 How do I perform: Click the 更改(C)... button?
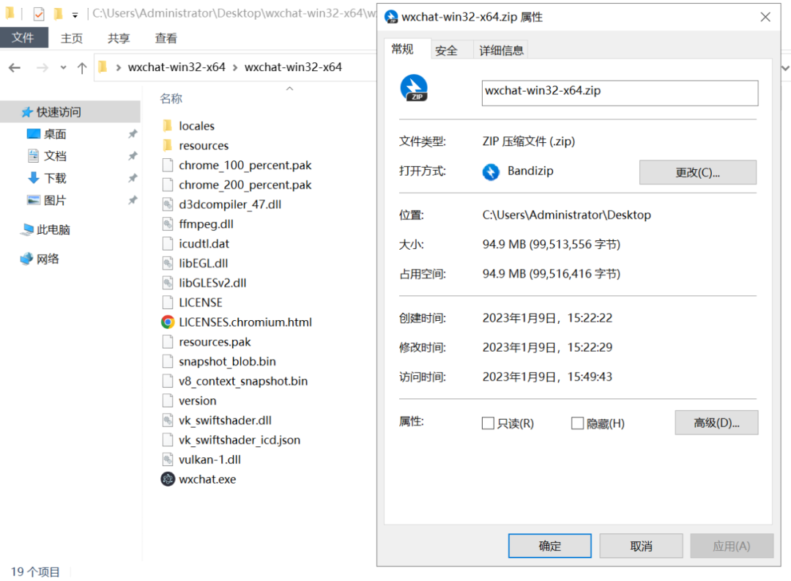[x=697, y=172]
